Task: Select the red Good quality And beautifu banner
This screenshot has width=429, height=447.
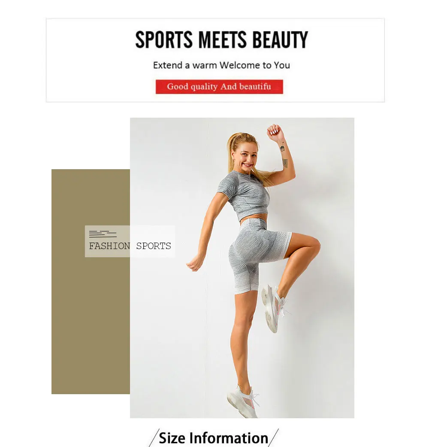Action: [219, 87]
